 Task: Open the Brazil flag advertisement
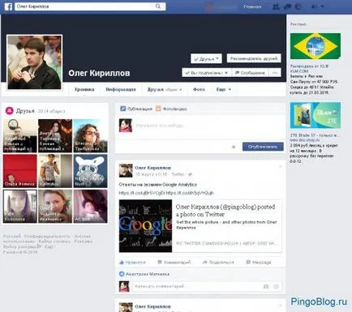click(x=316, y=46)
